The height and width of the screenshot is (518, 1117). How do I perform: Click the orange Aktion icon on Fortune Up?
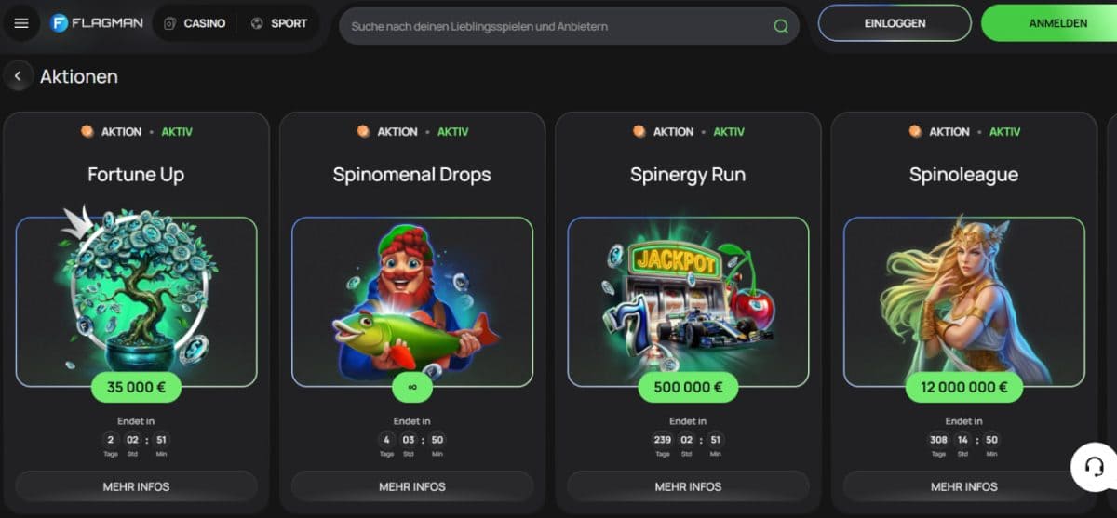pyautogui.click(x=87, y=131)
